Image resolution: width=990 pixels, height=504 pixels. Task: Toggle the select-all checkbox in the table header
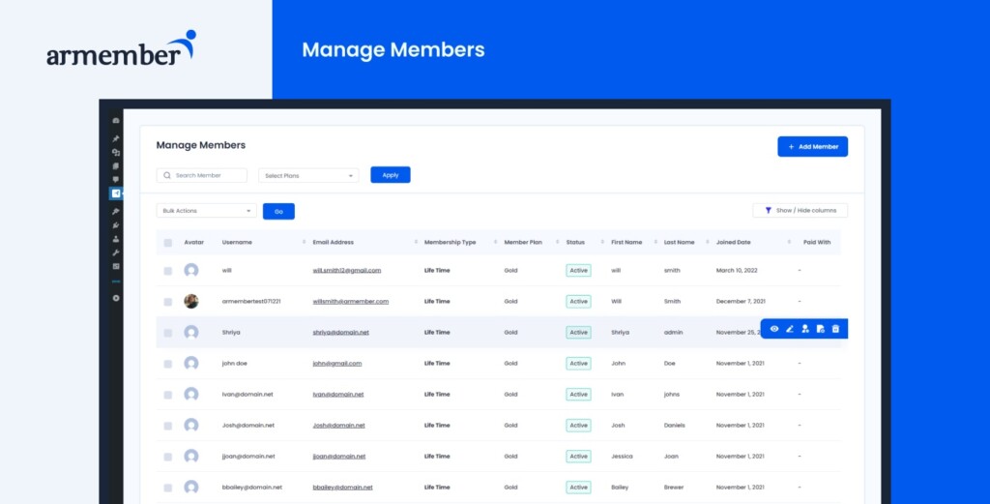(x=168, y=243)
